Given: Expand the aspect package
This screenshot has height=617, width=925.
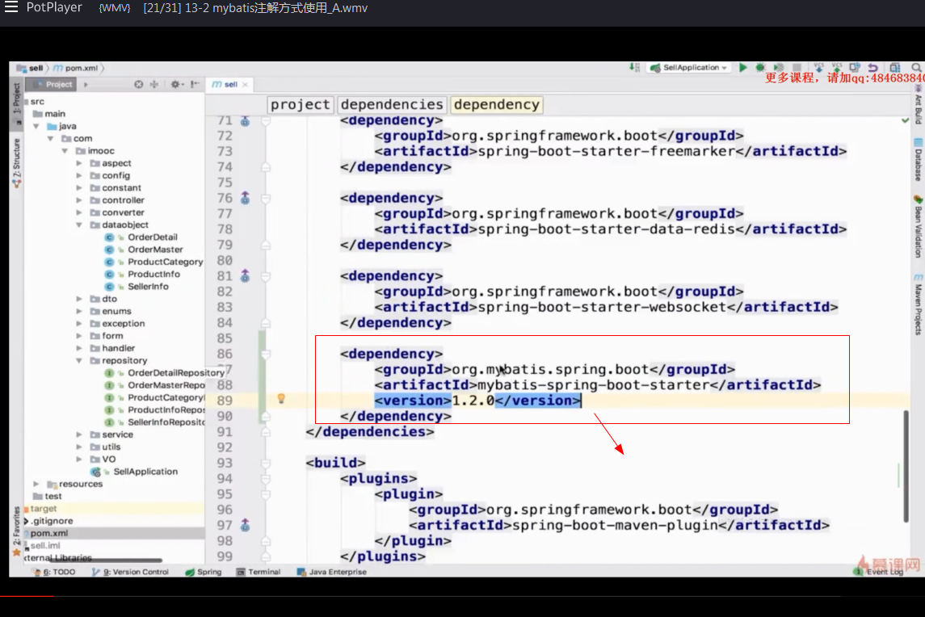Looking at the screenshot, I should coord(79,163).
